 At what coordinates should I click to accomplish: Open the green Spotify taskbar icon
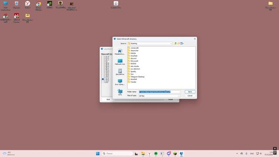tap(156, 154)
